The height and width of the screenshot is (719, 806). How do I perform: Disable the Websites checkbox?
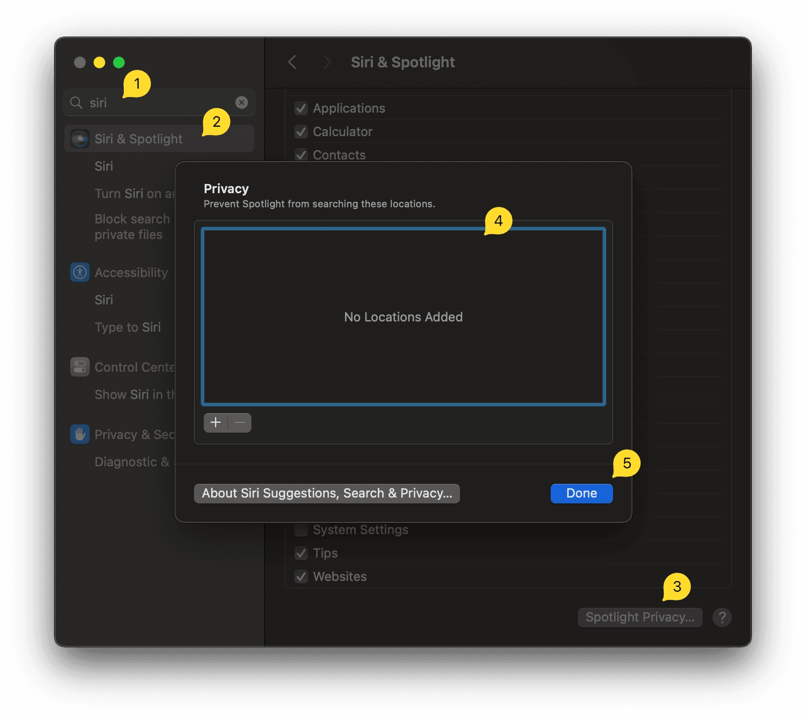coord(301,577)
